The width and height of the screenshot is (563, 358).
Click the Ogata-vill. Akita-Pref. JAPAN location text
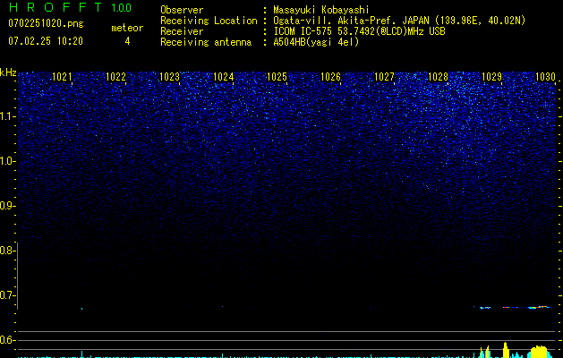pos(399,21)
